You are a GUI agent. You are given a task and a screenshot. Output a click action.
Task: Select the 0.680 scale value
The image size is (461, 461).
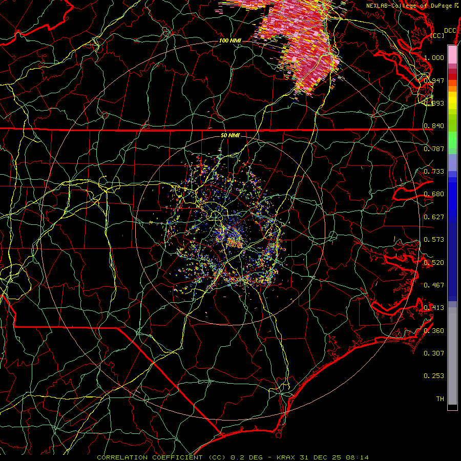(x=434, y=194)
